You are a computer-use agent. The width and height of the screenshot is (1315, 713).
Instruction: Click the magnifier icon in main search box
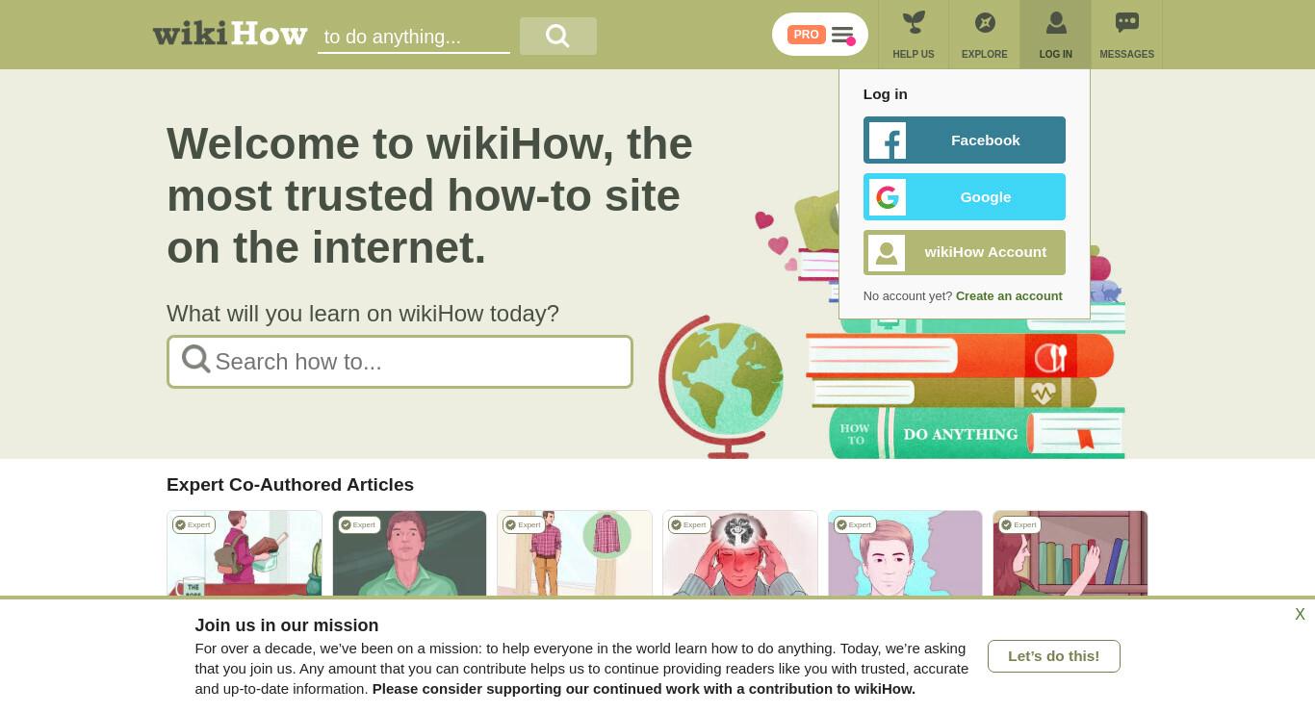coord(196,360)
